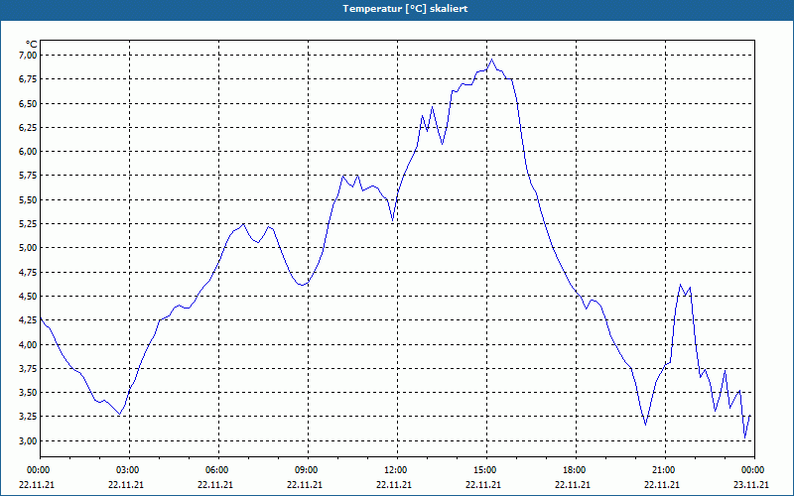This screenshot has height=496, width=794.
Task: Select the "06:00" time label
Action: 218,470
